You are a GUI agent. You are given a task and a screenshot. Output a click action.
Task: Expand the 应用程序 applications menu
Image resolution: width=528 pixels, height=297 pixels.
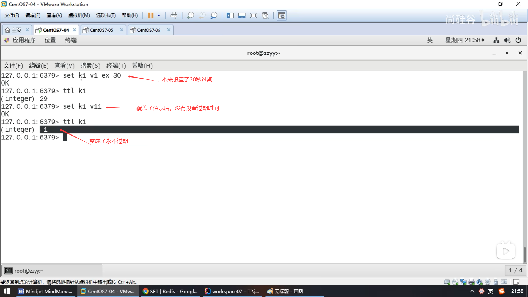[24, 40]
